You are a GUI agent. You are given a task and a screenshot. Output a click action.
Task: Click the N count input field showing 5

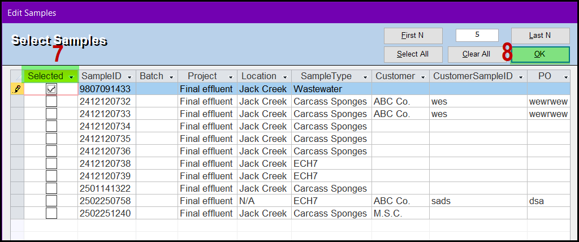click(x=477, y=35)
